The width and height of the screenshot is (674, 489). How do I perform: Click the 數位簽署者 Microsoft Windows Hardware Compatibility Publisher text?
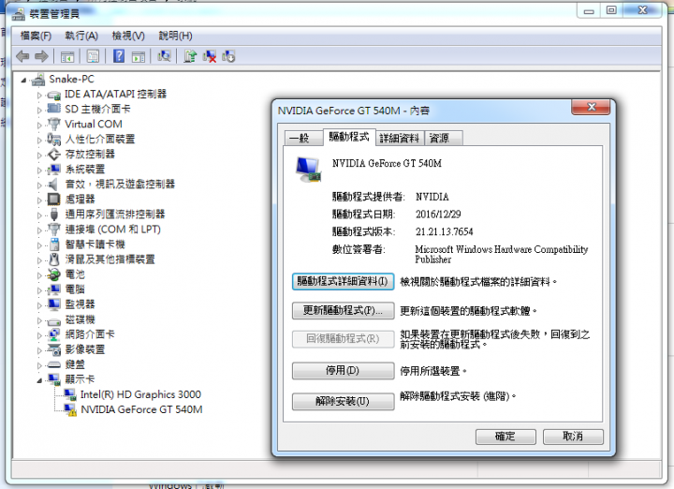click(501, 254)
